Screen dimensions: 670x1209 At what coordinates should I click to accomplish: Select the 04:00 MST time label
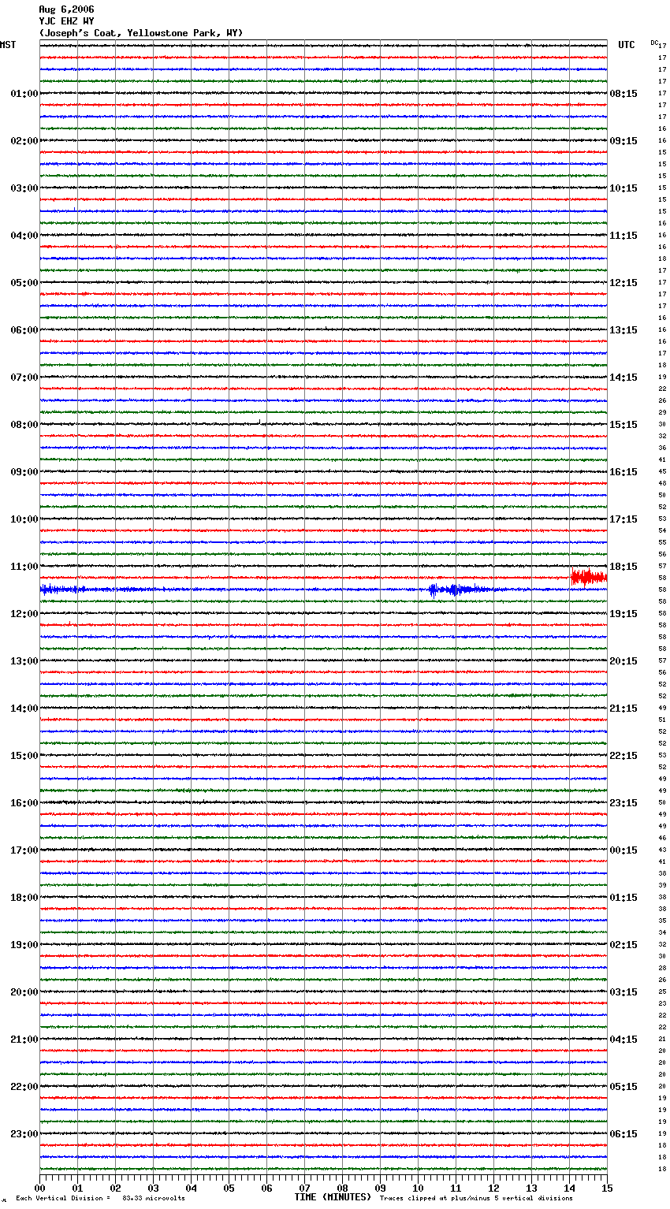tap(24, 236)
